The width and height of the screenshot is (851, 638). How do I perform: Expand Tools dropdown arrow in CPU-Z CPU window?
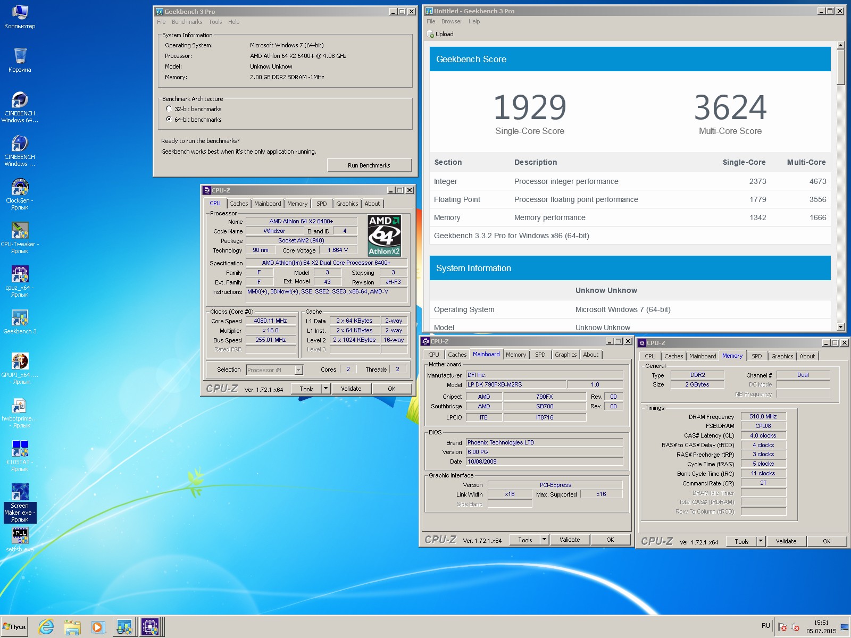click(x=326, y=389)
